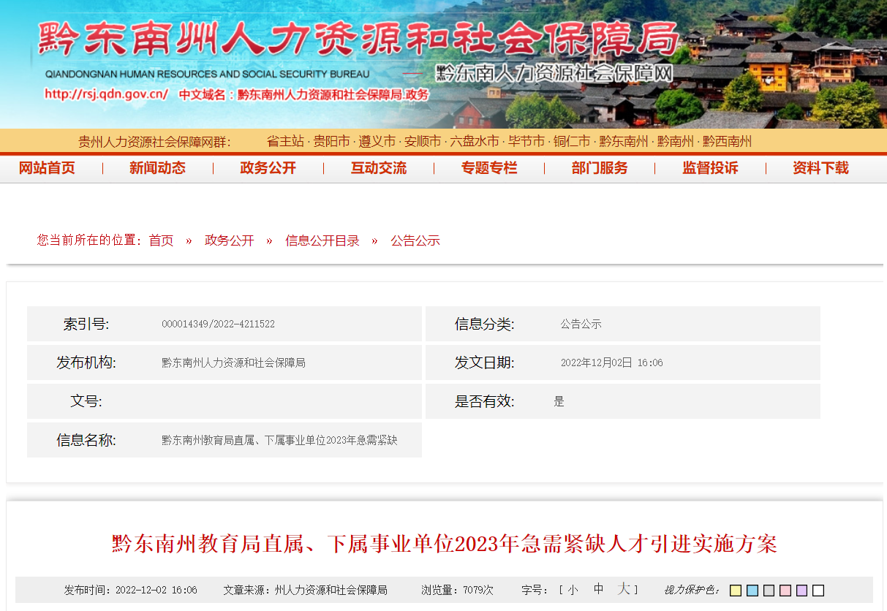Select the blue eye-protection color swatch
887x611 pixels.
tap(752, 591)
